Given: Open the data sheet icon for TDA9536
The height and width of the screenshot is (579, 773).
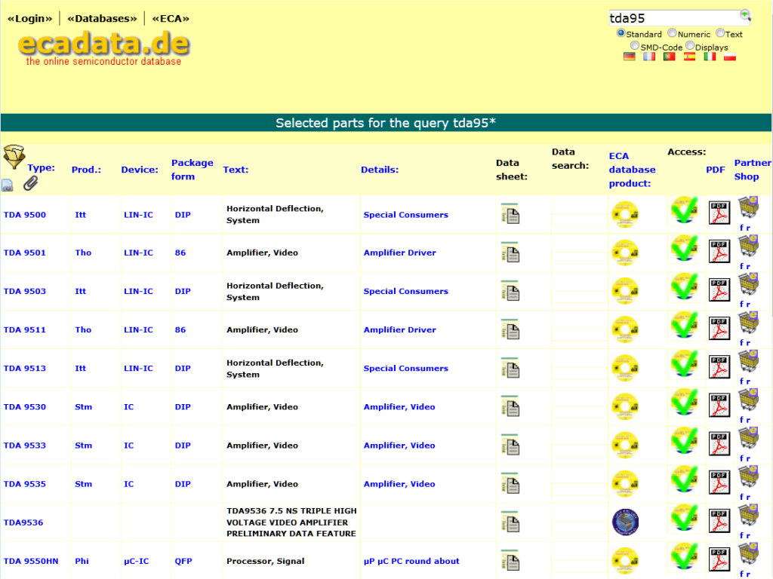Looking at the screenshot, I should point(510,522).
